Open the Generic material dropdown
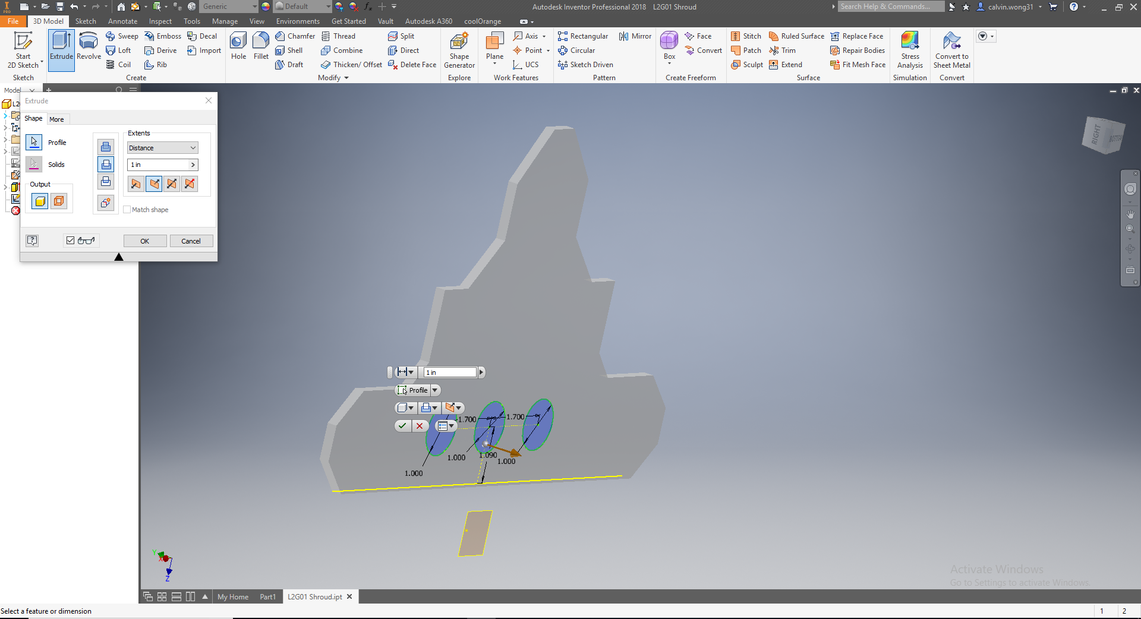This screenshot has height=619, width=1141. (256, 7)
